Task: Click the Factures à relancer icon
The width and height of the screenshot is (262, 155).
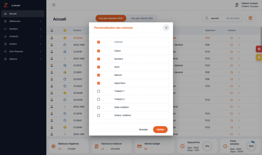Action: click(x=96, y=146)
